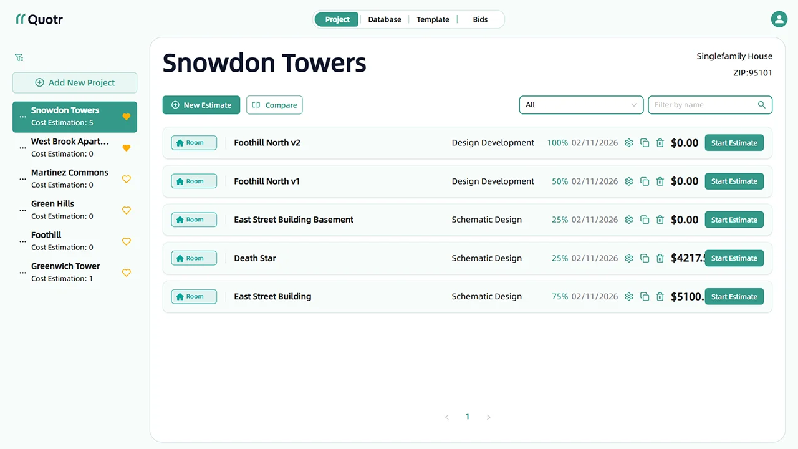Image resolution: width=798 pixels, height=449 pixels.
Task: Toggle the heart on Greenwich Tower
Action: [x=127, y=273]
